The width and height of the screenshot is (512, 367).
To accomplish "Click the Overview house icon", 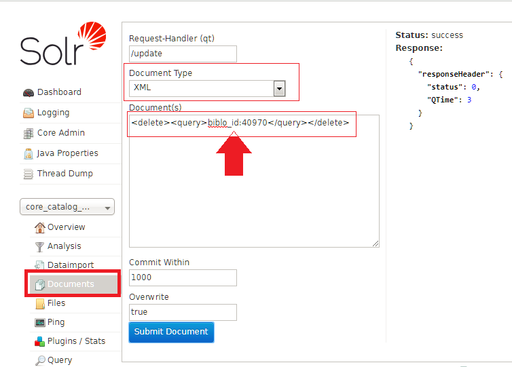I will tap(40, 227).
